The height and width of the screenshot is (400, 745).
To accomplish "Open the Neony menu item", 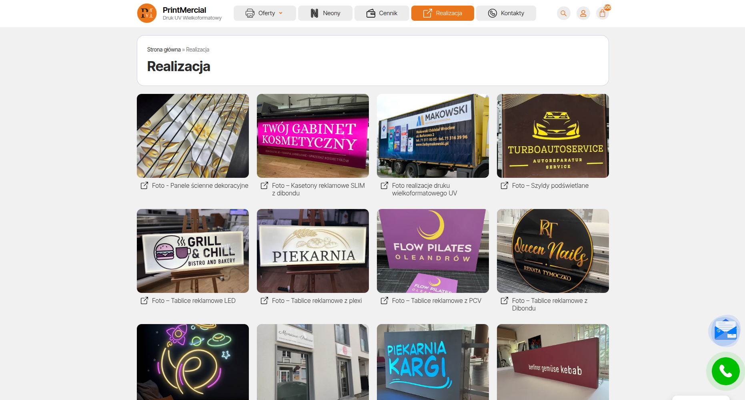I will click(x=325, y=13).
